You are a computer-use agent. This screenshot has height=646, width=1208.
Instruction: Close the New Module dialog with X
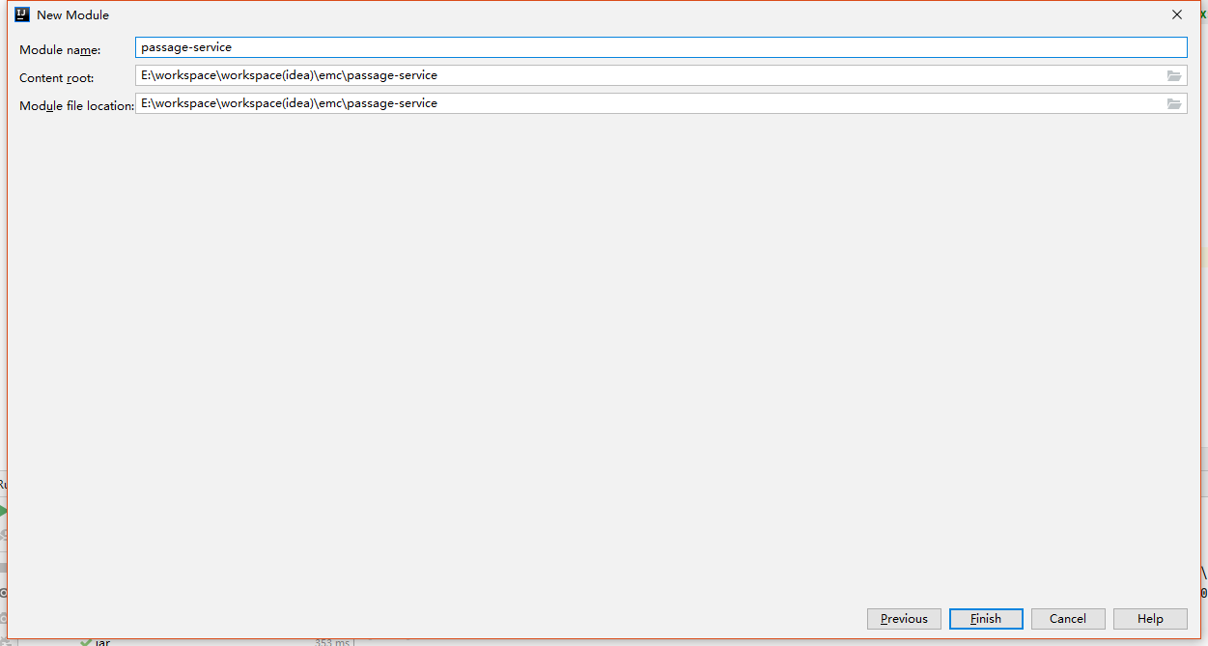(x=1176, y=14)
